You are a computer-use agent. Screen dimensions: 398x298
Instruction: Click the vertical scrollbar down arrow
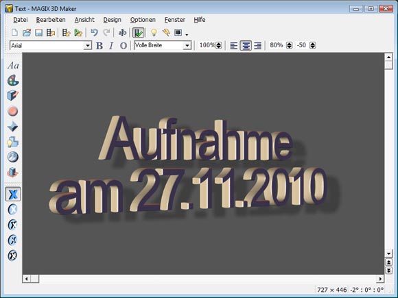coord(388,253)
